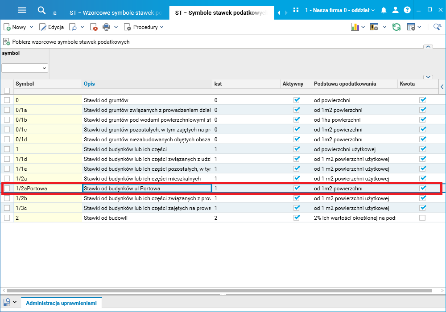Image resolution: width=446 pixels, height=312 pixels.
Task: Click the search magnifier icon in header
Action: tap(41, 11)
